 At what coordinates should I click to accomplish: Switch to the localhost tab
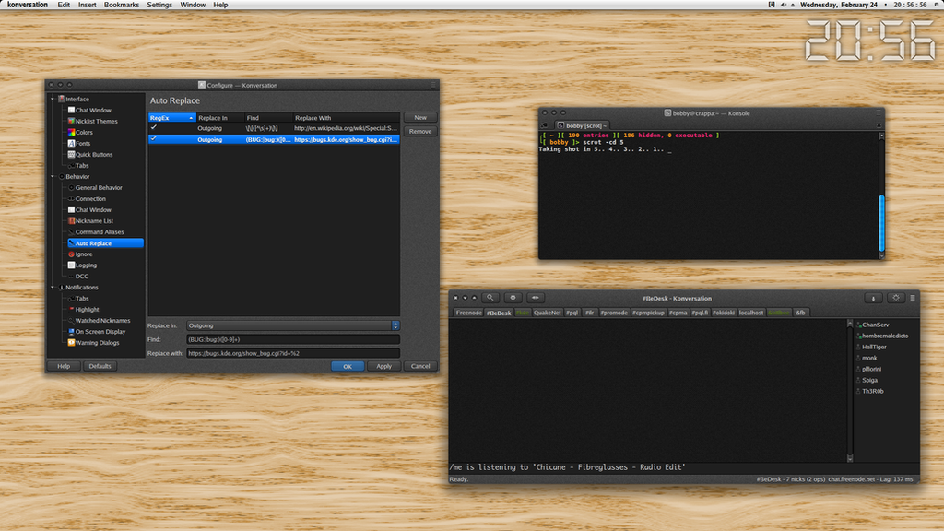(751, 313)
